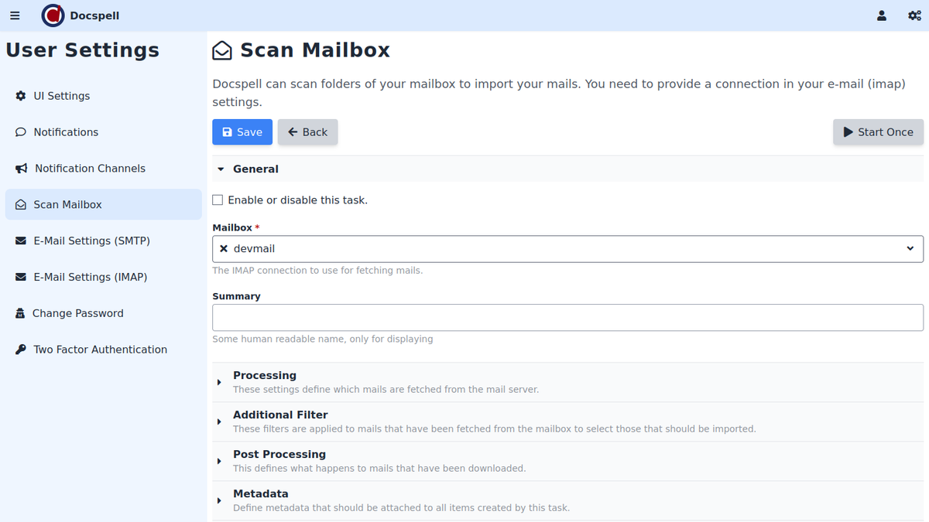Click the bullhorn icon for Notification Channels
Viewport: 929px width, 522px height.
[x=21, y=169]
